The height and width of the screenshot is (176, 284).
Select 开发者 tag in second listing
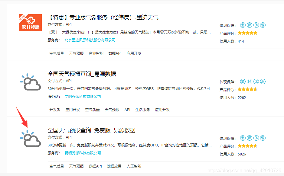tap(55, 110)
